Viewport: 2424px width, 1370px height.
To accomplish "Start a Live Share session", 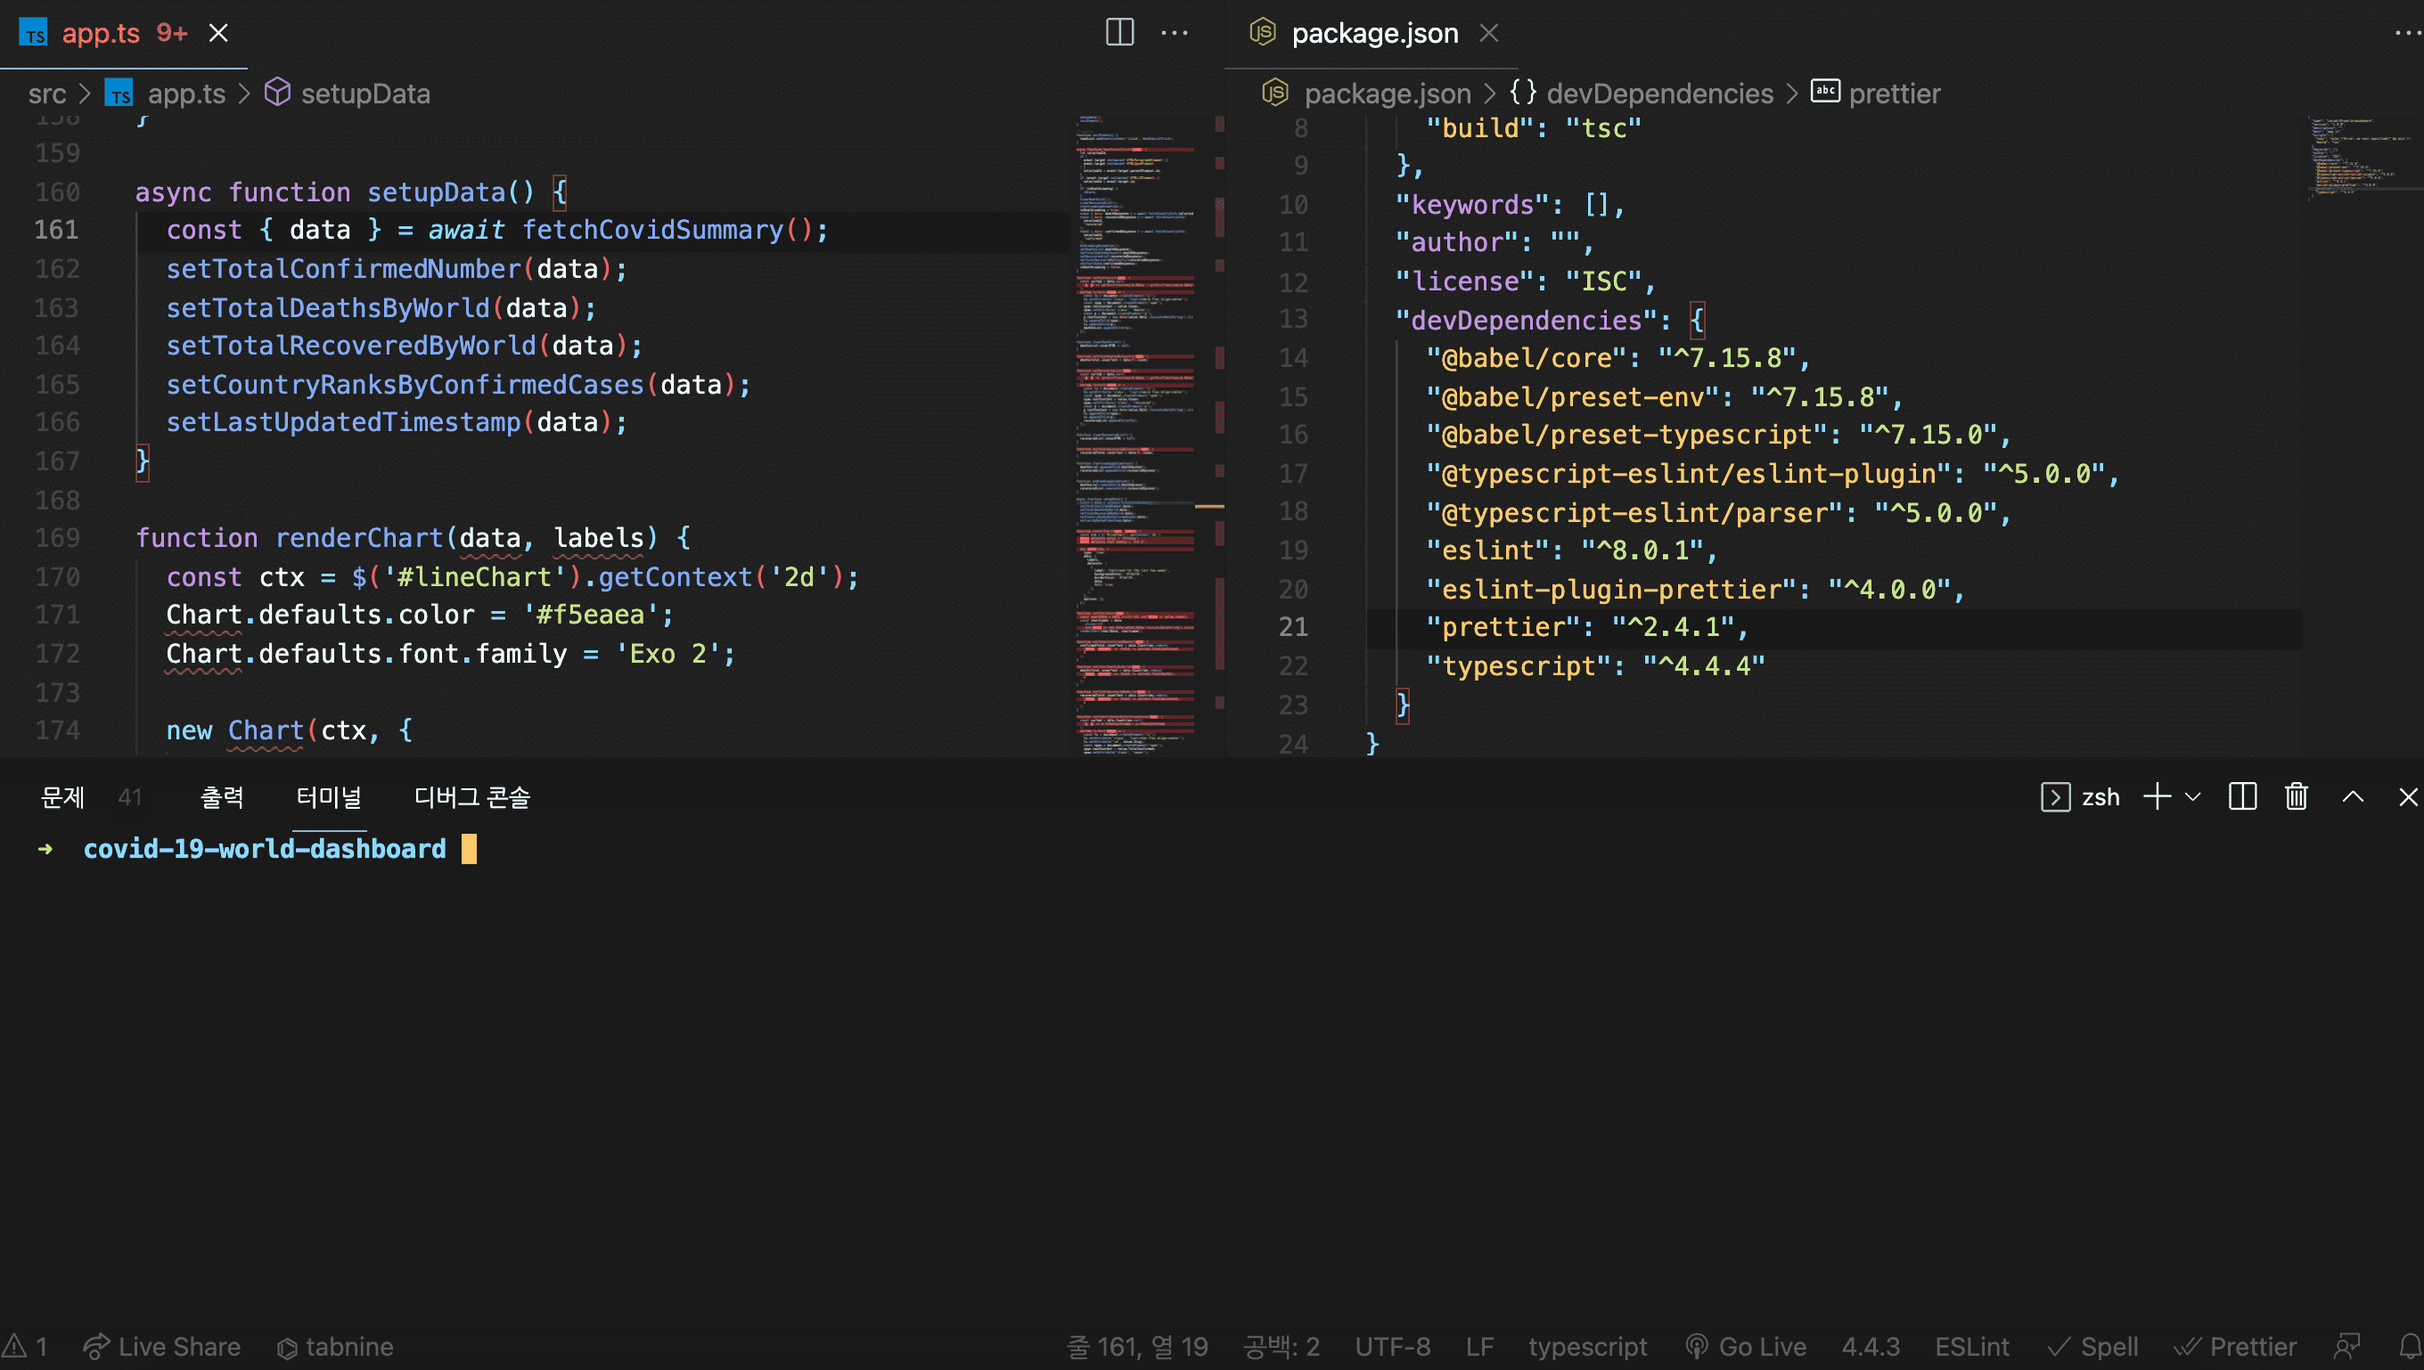I will pos(162,1347).
